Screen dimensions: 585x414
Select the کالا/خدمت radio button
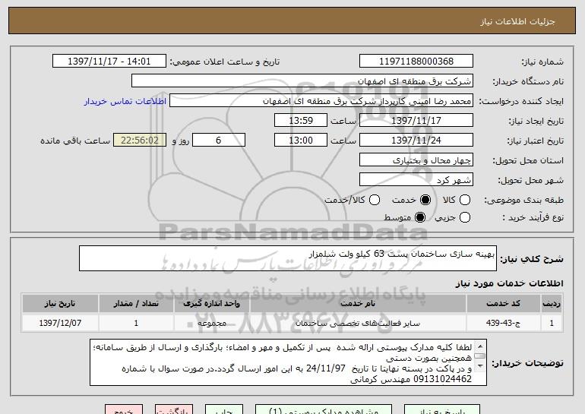[x=375, y=200]
